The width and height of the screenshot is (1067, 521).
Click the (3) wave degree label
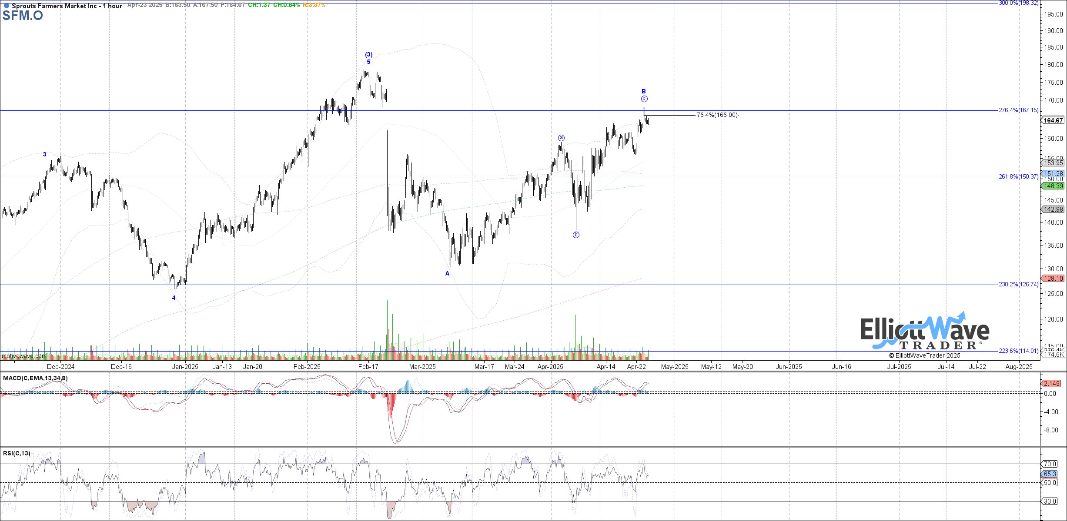click(368, 54)
